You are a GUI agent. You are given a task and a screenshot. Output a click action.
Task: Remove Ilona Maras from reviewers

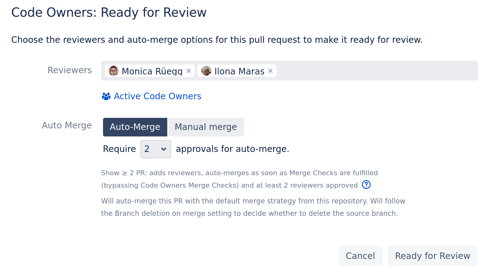[270, 71]
